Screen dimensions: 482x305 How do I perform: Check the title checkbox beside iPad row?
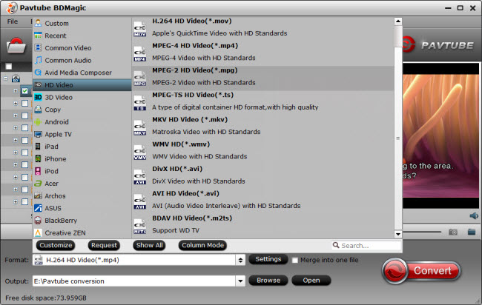click(25, 152)
